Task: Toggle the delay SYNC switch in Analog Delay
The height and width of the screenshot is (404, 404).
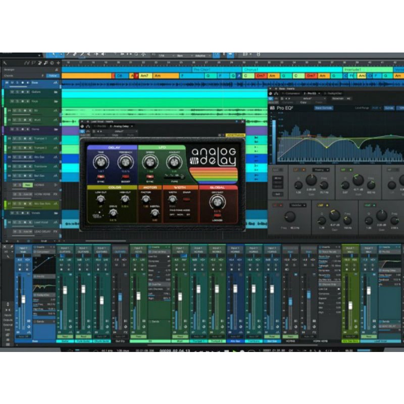Action: [x=100, y=177]
